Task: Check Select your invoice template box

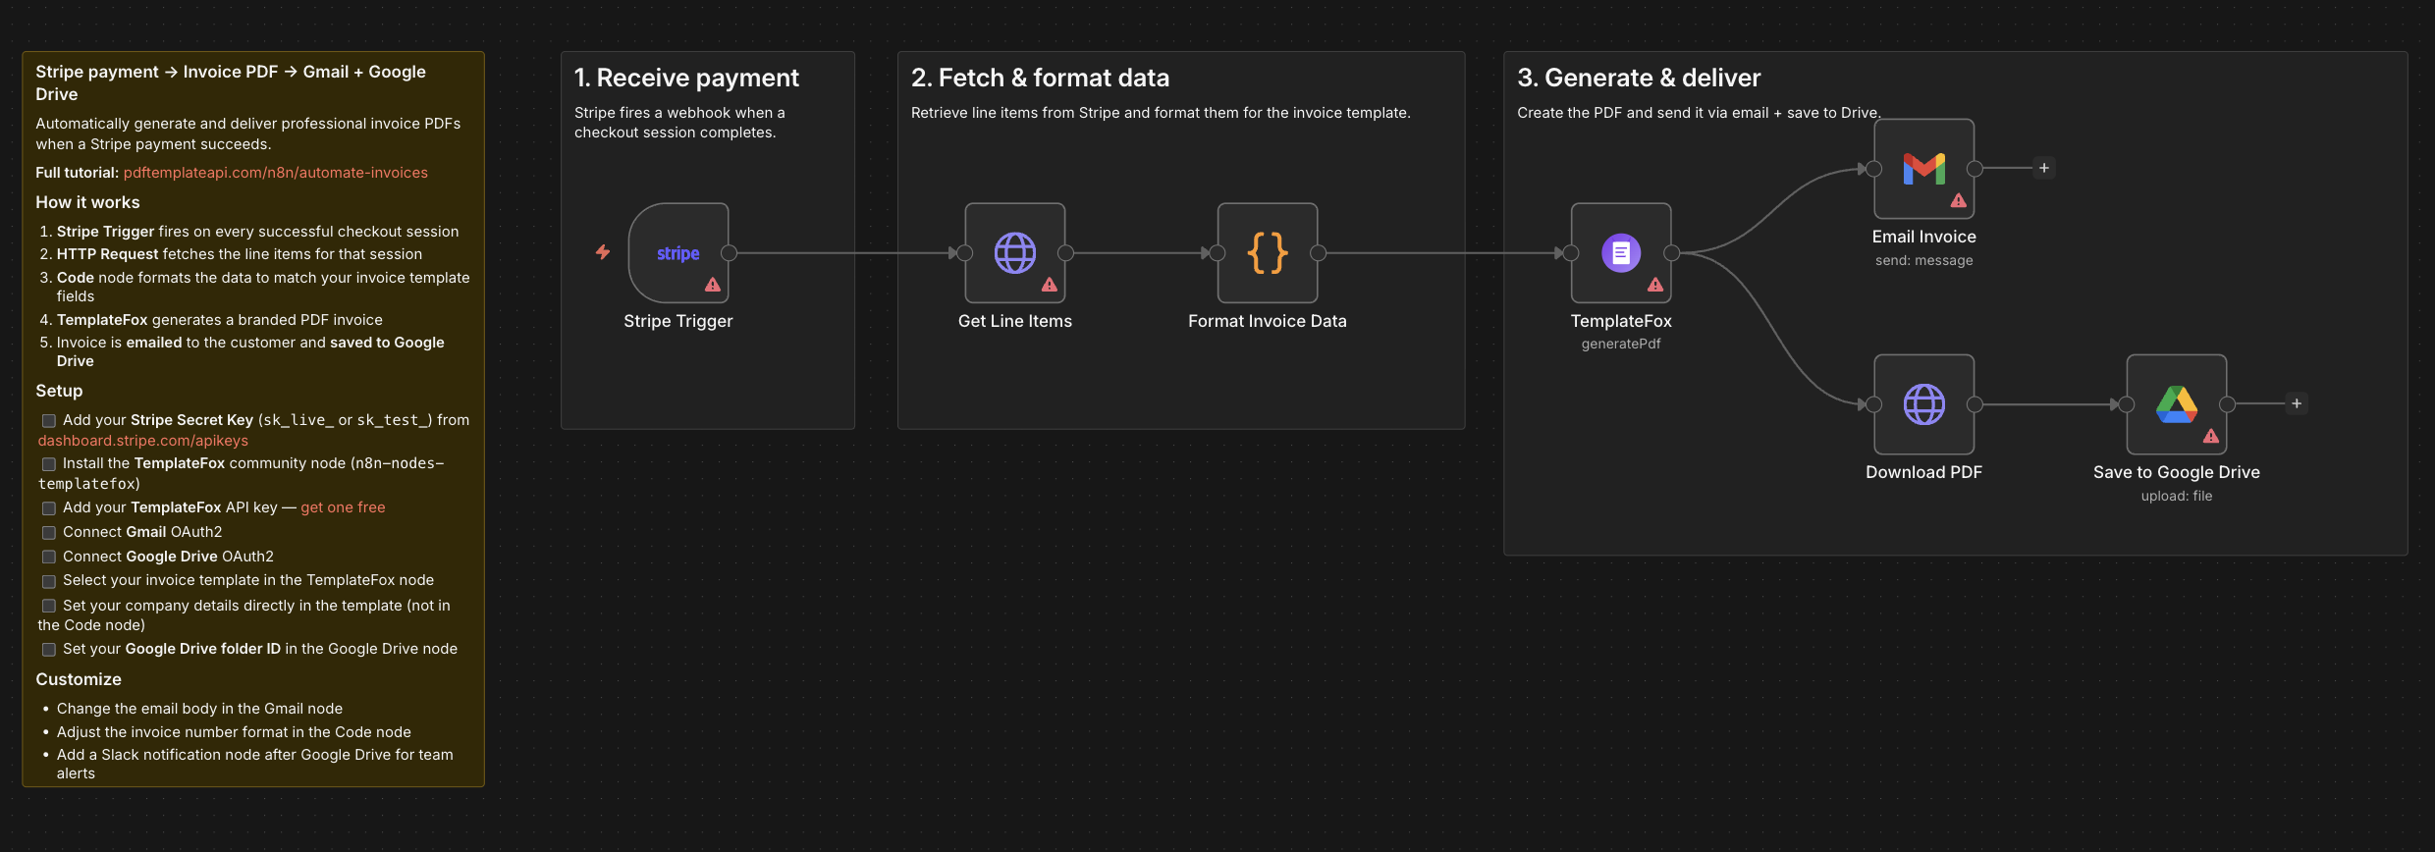Action: pos(48,580)
